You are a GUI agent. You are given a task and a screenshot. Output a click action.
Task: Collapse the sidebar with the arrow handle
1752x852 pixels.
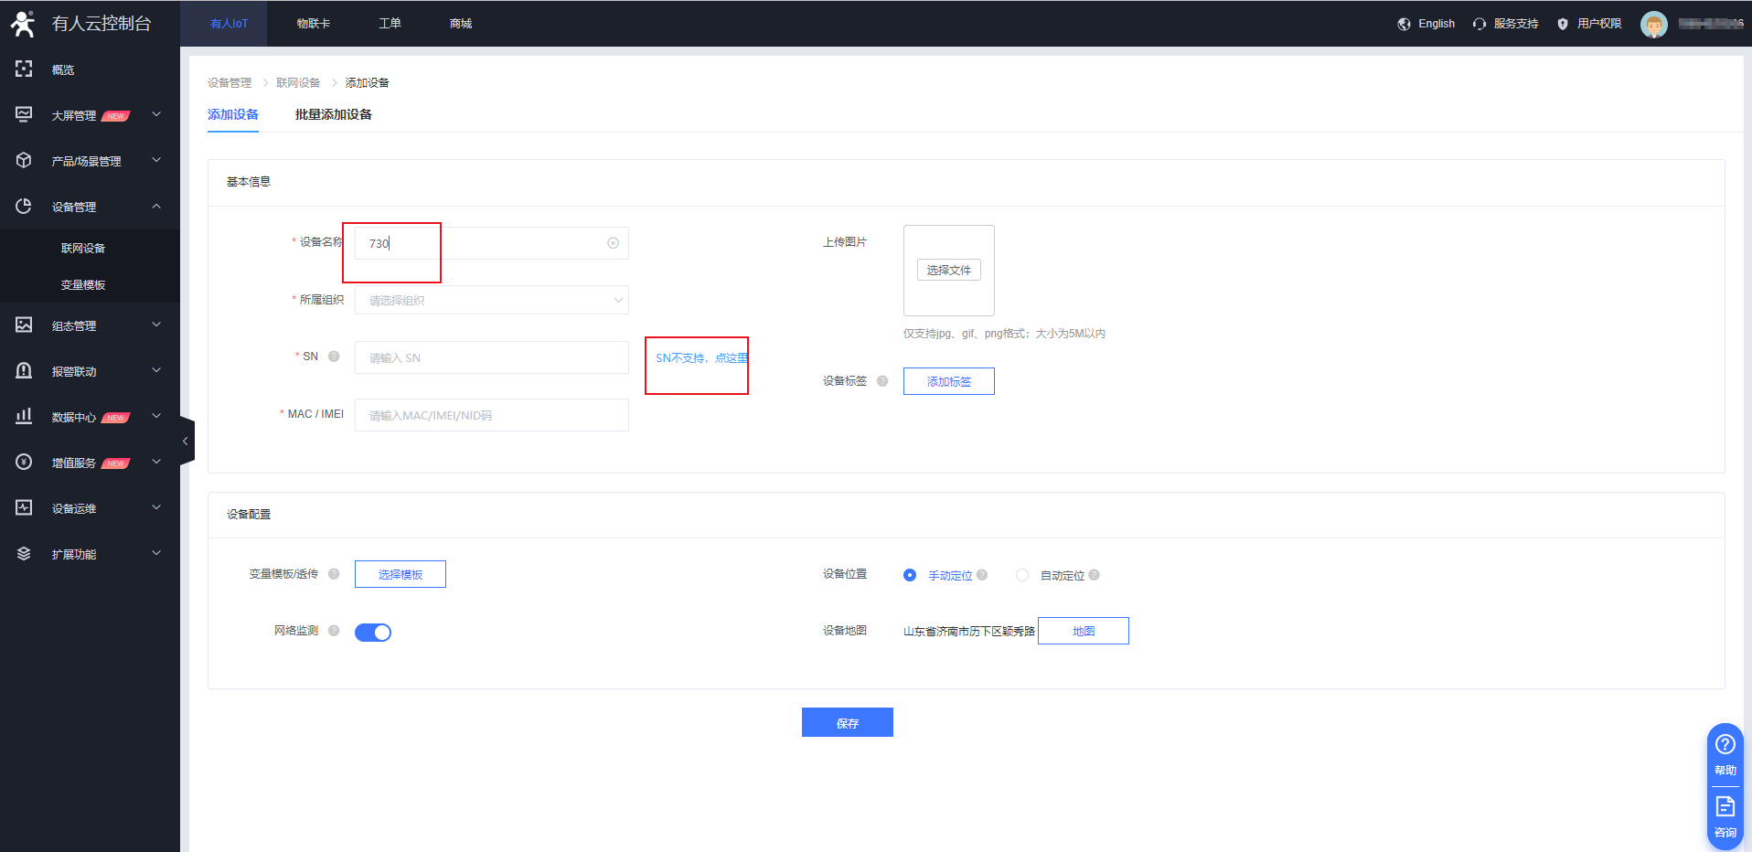[186, 441]
